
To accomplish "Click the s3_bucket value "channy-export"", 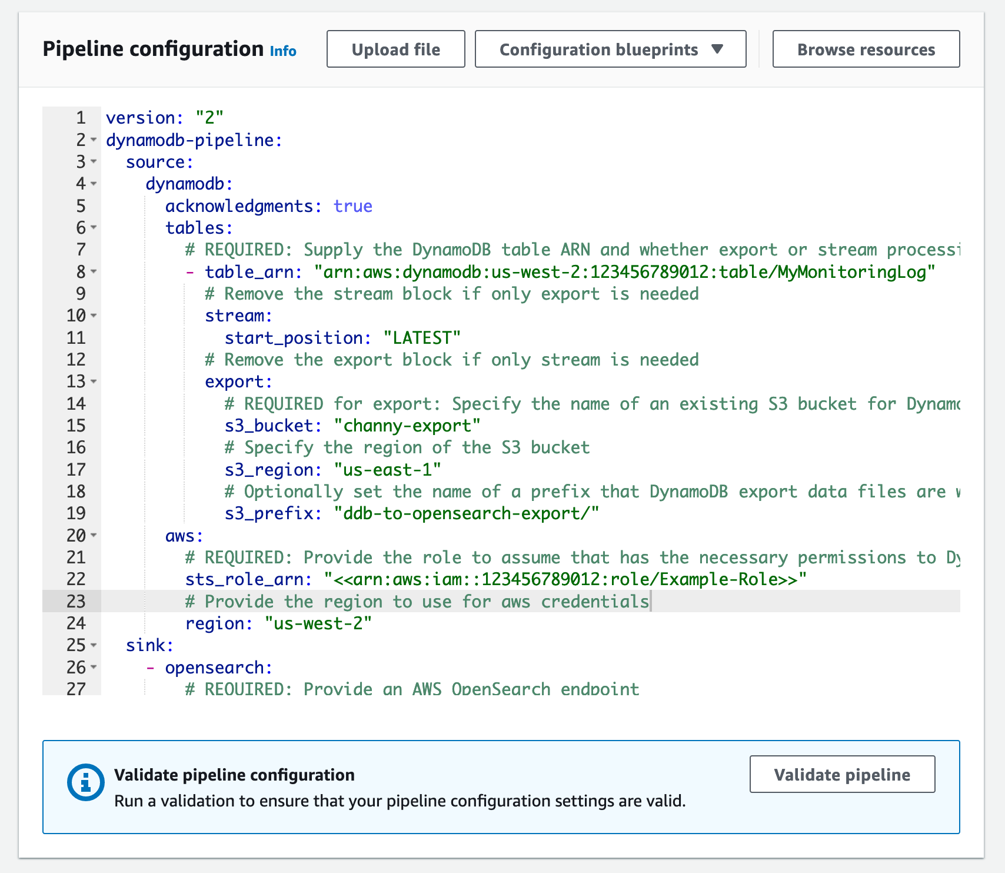I will [x=407, y=426].
